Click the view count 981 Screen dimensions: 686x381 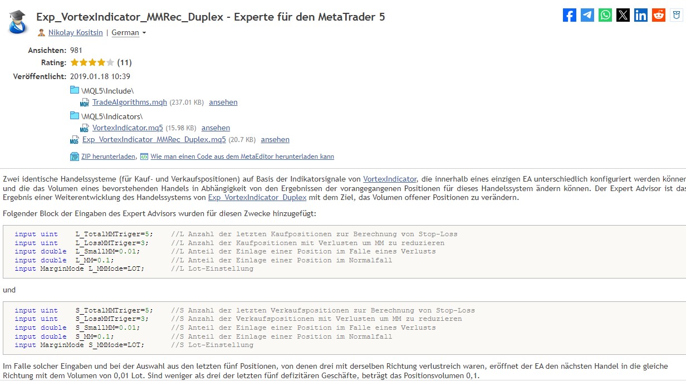[x=76, y=51]
